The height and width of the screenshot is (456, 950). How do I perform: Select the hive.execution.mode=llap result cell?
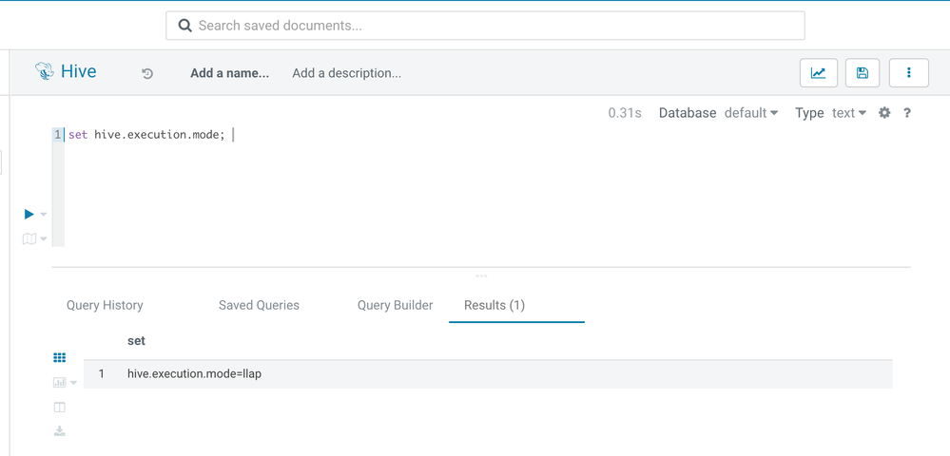point(195,374)
